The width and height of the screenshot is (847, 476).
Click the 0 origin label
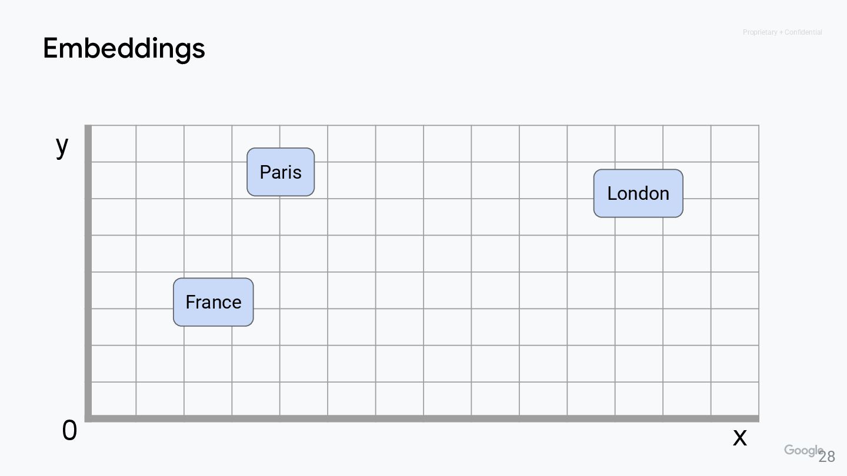[x=69, y=431]
